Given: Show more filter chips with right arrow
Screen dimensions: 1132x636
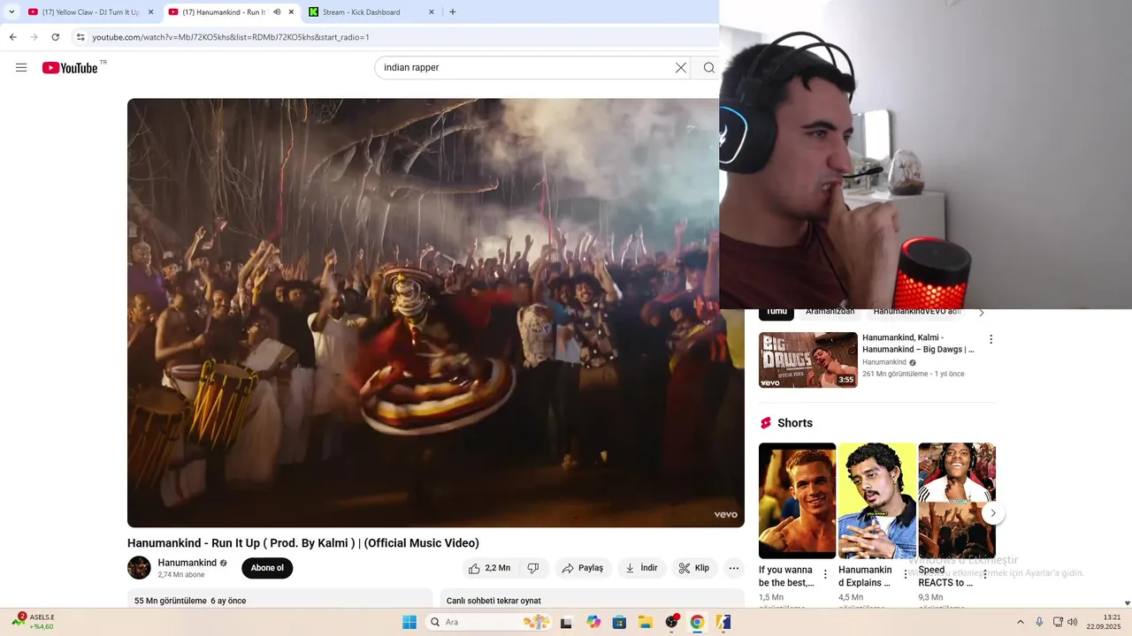Looking at the screenshot, I should click(x=981, y=313).
